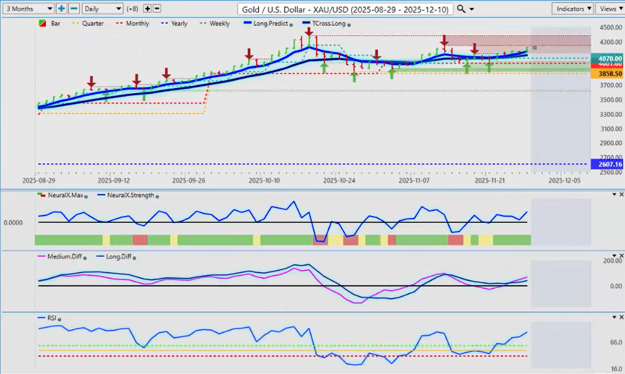625x374 pixels.
Task: Click the blue minus zoom-out button
Action: (74, 9)
